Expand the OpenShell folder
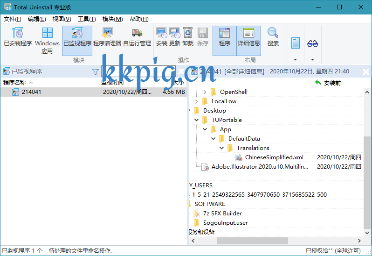The height and width of the screenshot is (256, 372). (205, 92)
